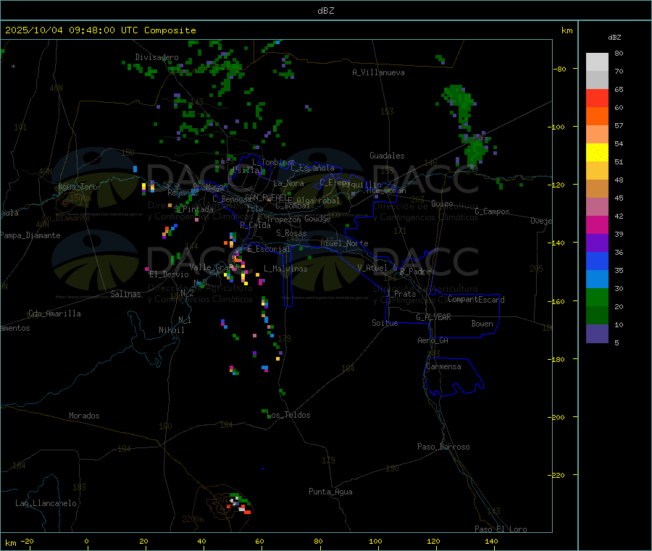
Task: Click the Nihuil map label
Action: [172, 330]
